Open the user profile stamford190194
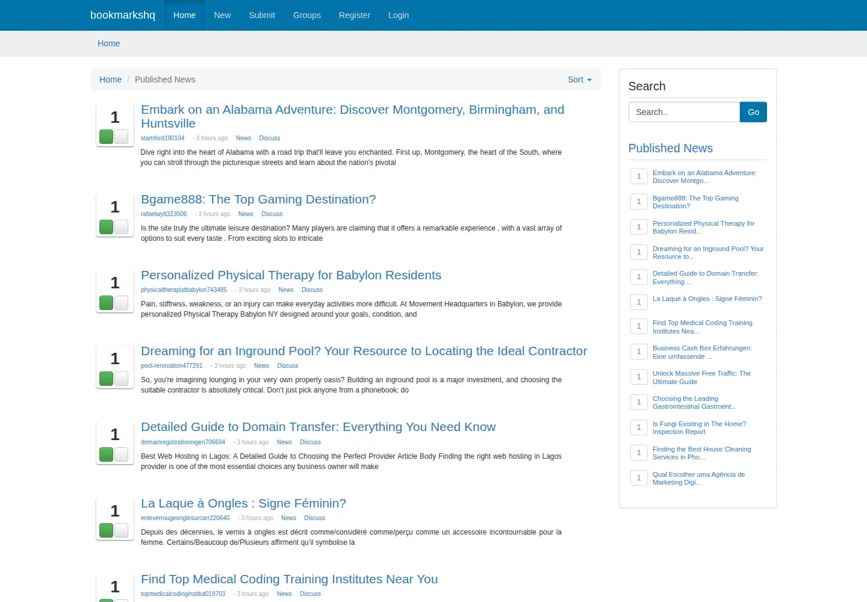The image size is (867, 602). point(163,138)
